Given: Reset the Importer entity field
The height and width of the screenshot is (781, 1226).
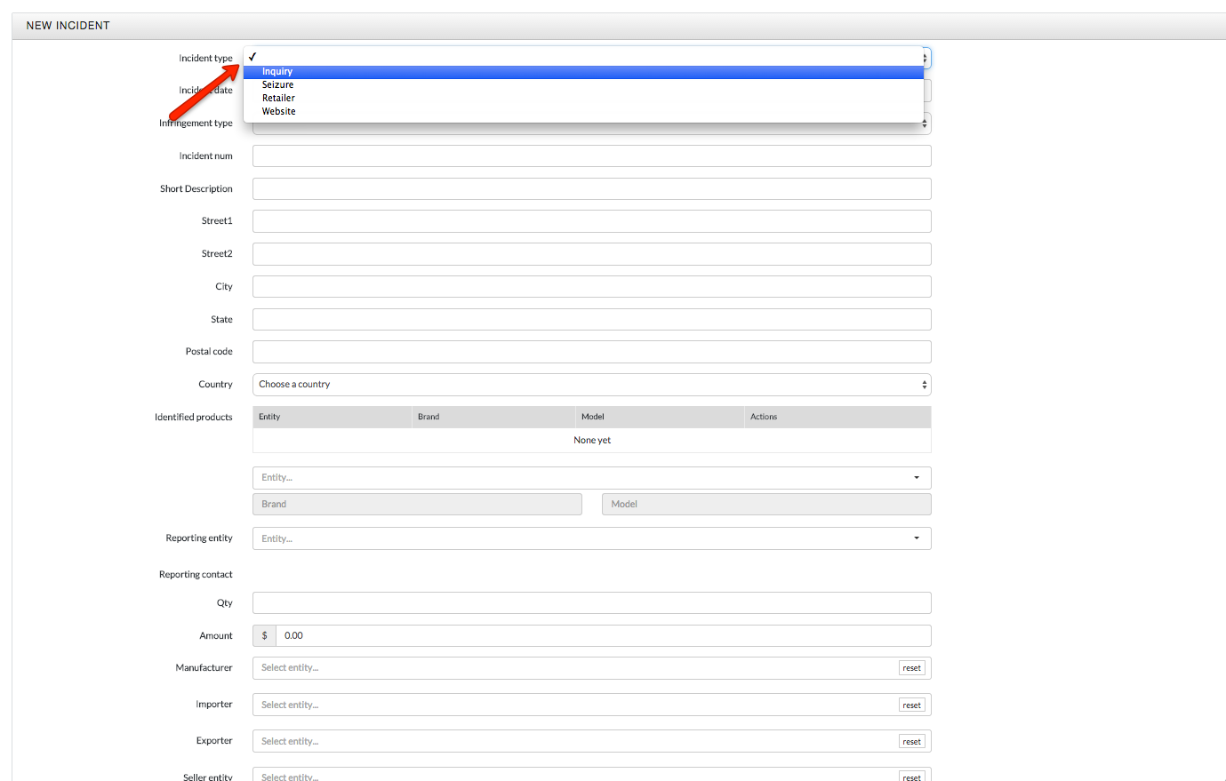Looking at the screenshot, I should click(911, 705).
